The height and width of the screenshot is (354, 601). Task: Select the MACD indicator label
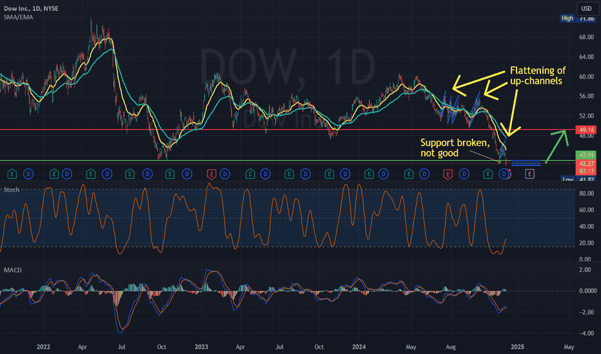click(13, 270)
